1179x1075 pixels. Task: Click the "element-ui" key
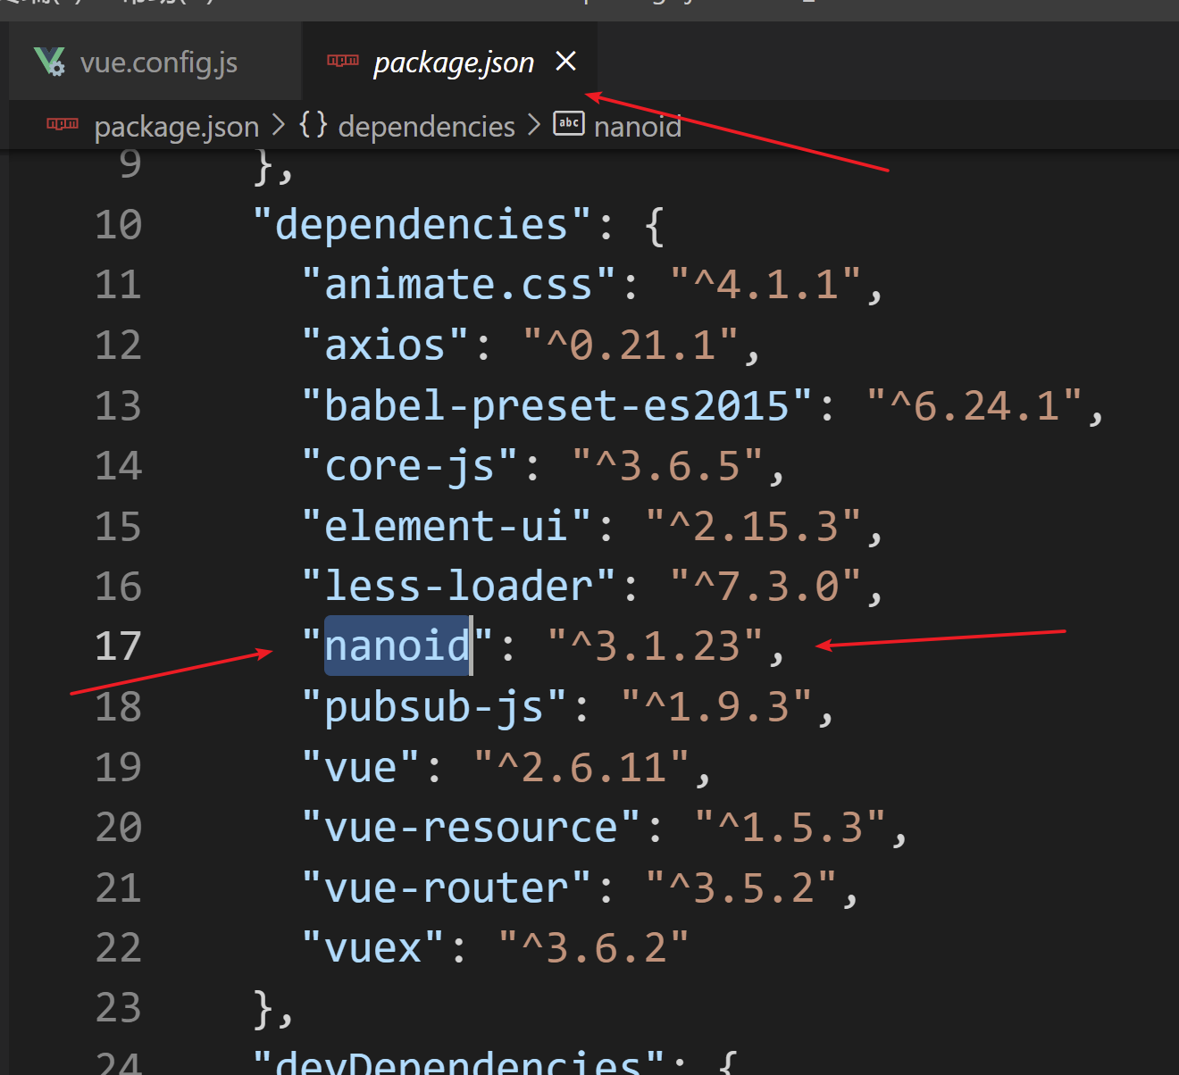tap(447, 526)
